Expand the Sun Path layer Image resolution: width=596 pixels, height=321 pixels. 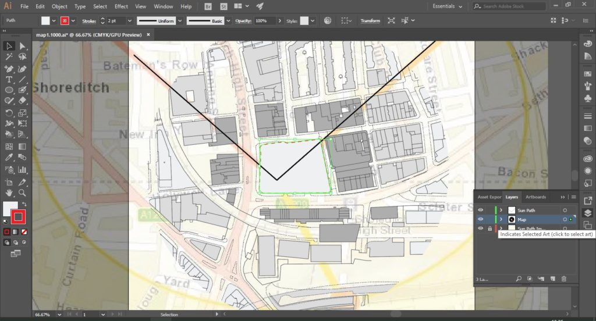501,210
